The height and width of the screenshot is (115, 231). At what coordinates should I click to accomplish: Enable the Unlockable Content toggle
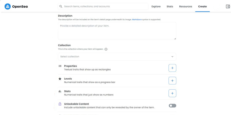(172, 106)
